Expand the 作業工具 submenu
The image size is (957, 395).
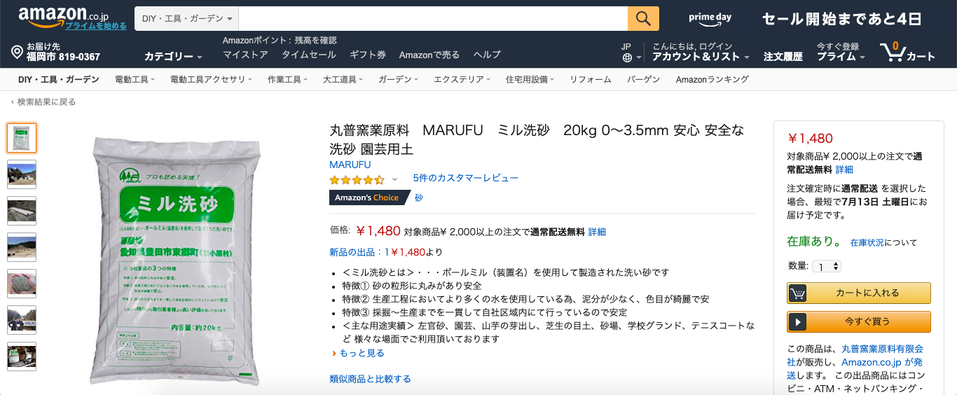click(287, 80)
